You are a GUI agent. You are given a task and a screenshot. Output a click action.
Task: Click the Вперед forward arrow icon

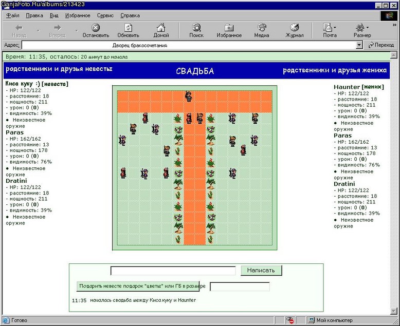click(x=58, y=28)
